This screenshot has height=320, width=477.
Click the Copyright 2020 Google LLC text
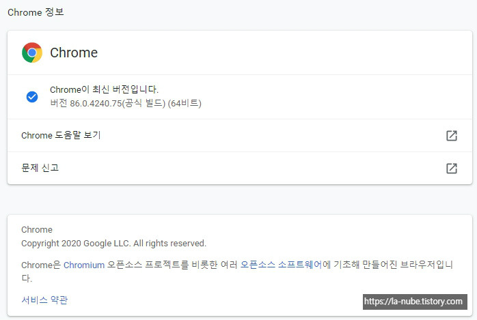pos(113,244)
